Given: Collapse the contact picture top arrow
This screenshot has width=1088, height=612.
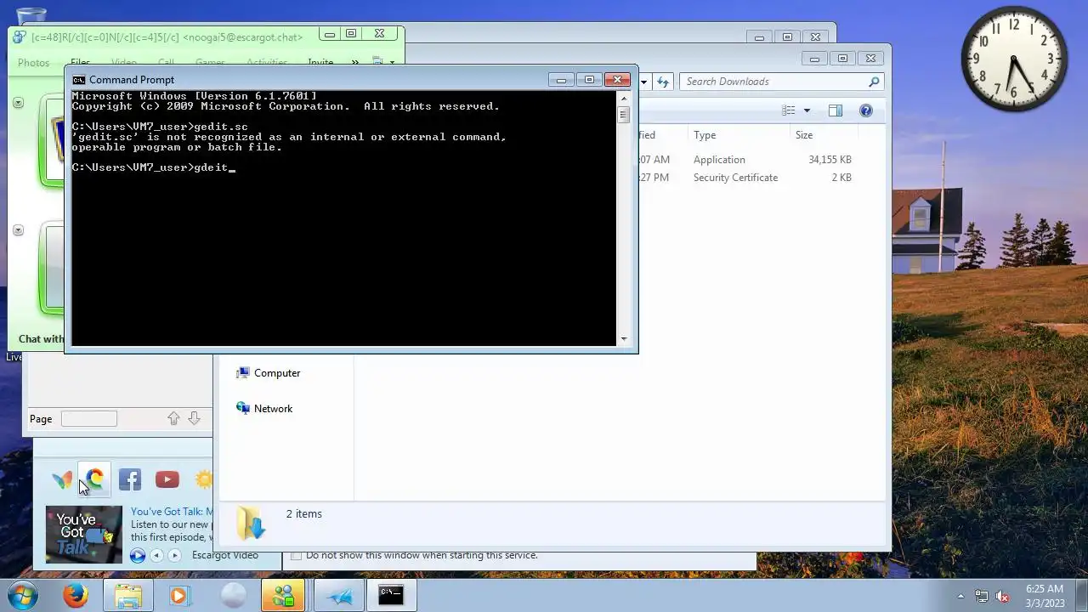Looking at the screenshot, I should click(18, 103).
